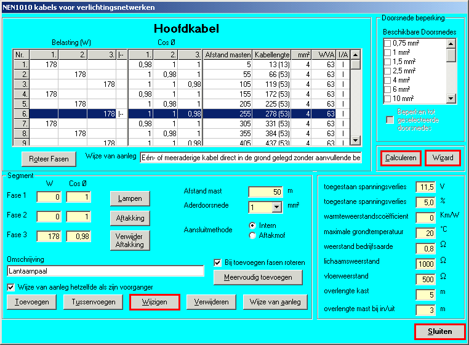Viewport: 469px width, 345px height.
Task: Select row 8 in the Hoofdkabel table
Action: pyautogui.click(x=181, y=134)
